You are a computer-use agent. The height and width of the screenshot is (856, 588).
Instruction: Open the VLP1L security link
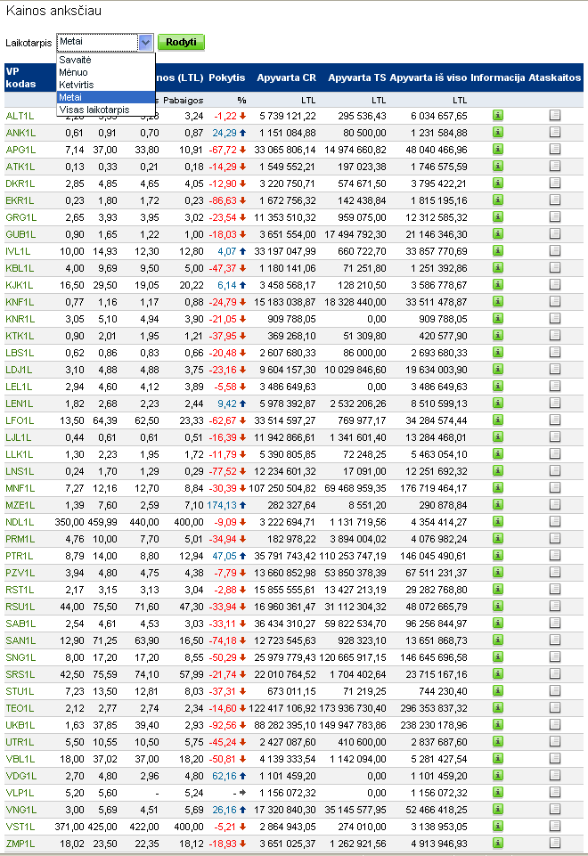[x=20, y=793]
